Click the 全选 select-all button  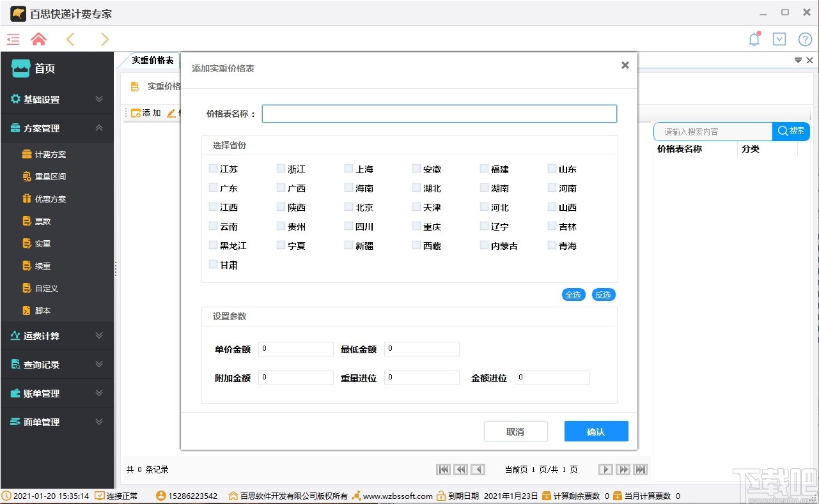pyautogui.click(x=573, y=294)
